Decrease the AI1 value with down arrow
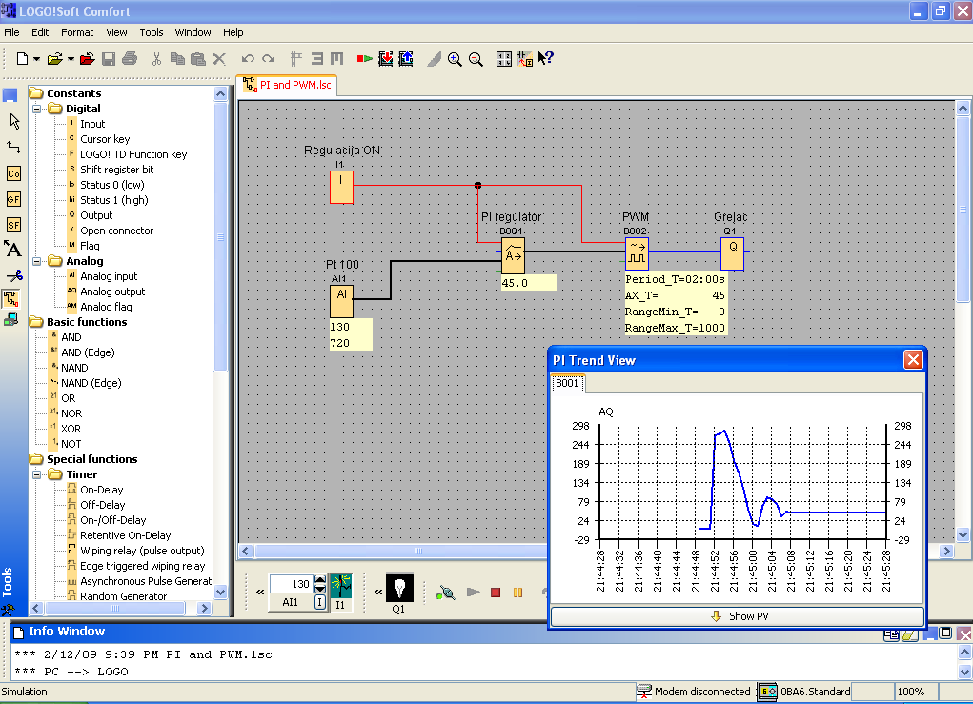Screen dimensions: 973x704 (x=320, y=588)
